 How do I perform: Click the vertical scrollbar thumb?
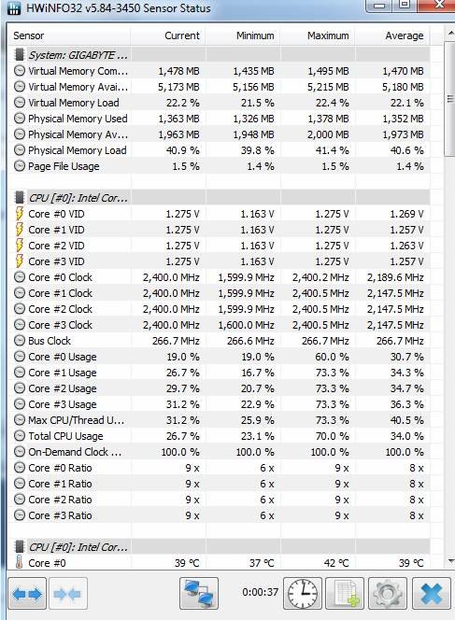point(449,99)
